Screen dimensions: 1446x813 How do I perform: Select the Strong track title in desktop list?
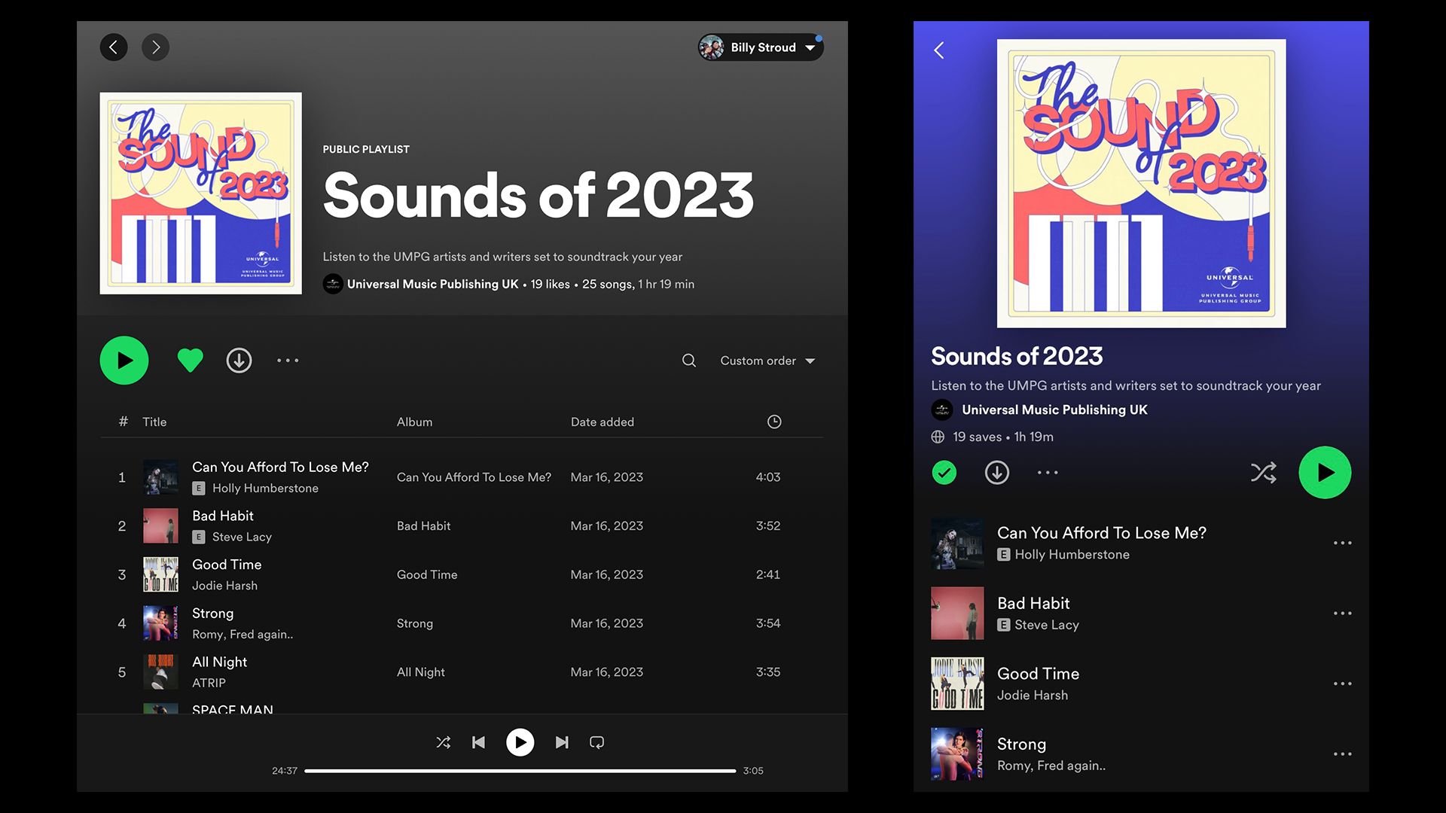[212, 614]
